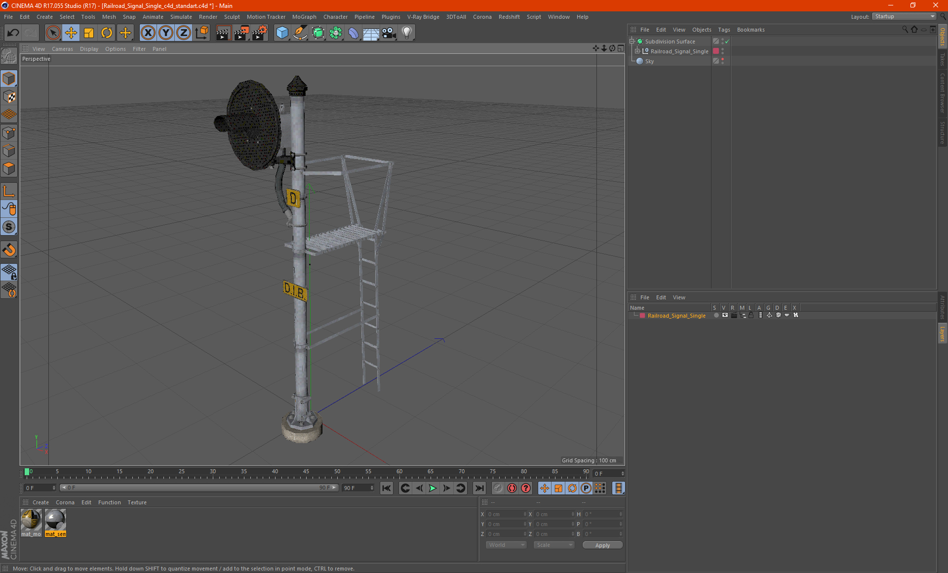Activate the Move tool in top toolbar
948x573 pixels.
point(71,33)
